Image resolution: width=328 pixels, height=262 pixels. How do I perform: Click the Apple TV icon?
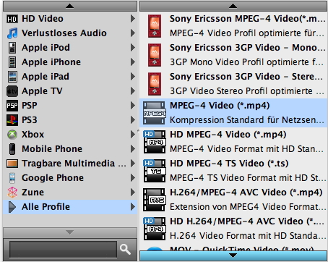click(x=12, y=91)
